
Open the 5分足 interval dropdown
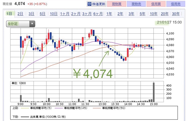coord(21,24)
